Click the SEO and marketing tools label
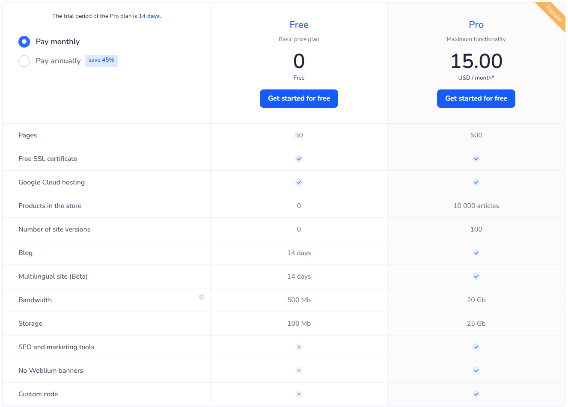The height and width of the screenshot is (407, 568). [57, 347]
